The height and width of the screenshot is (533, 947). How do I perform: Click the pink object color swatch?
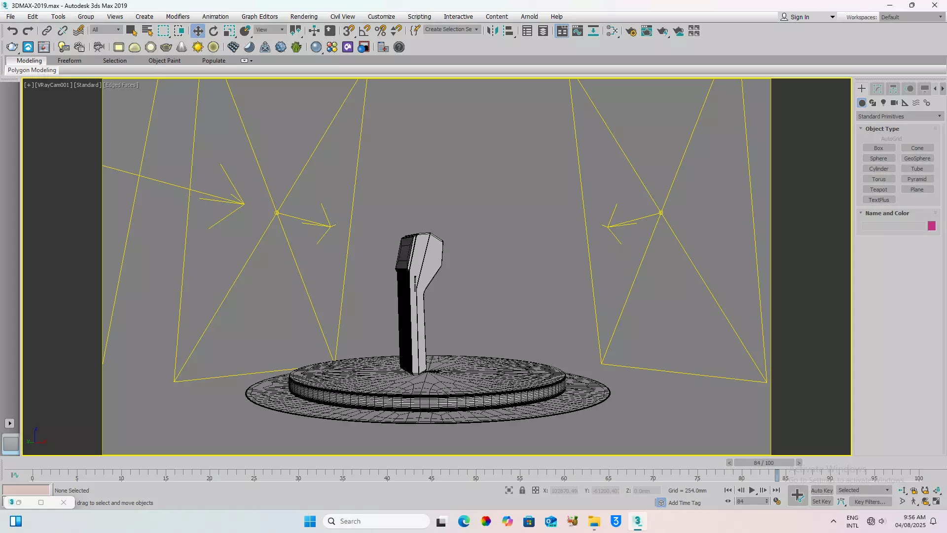[931, 226]
